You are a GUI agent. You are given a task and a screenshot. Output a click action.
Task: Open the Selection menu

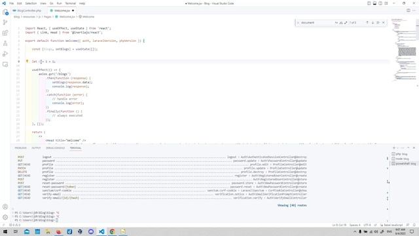(31, 3)
